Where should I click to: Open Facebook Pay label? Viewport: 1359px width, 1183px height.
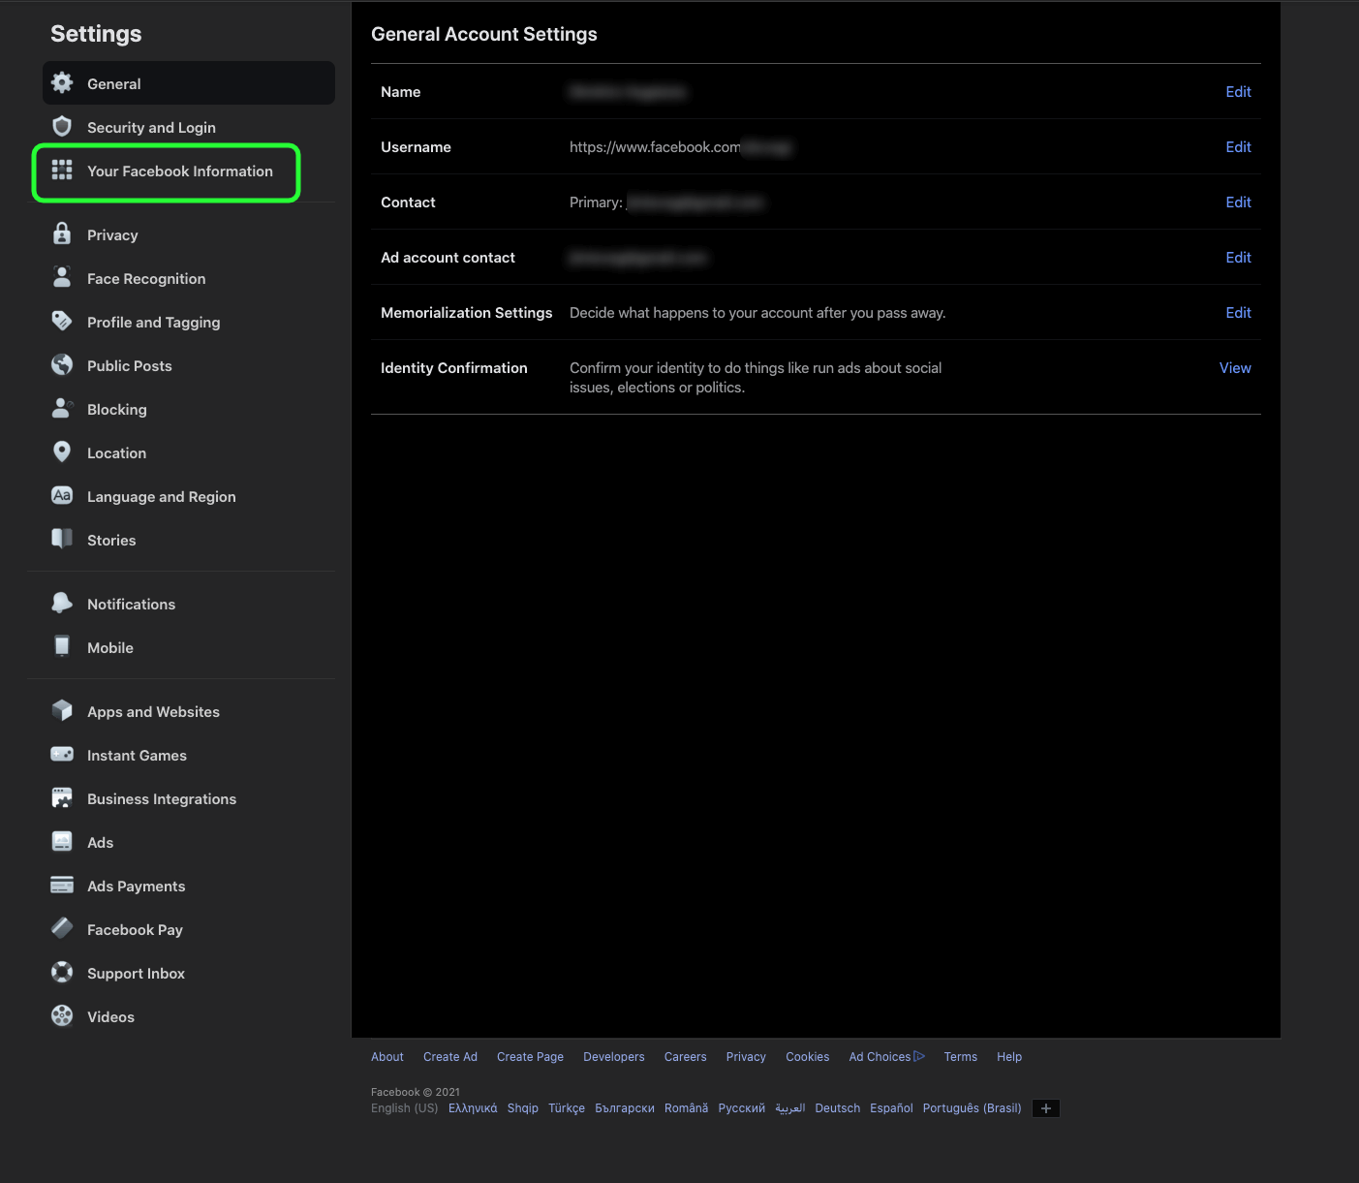[136, 930]
